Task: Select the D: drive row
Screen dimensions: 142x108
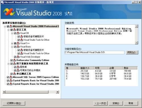Action: tap(101, 74)
